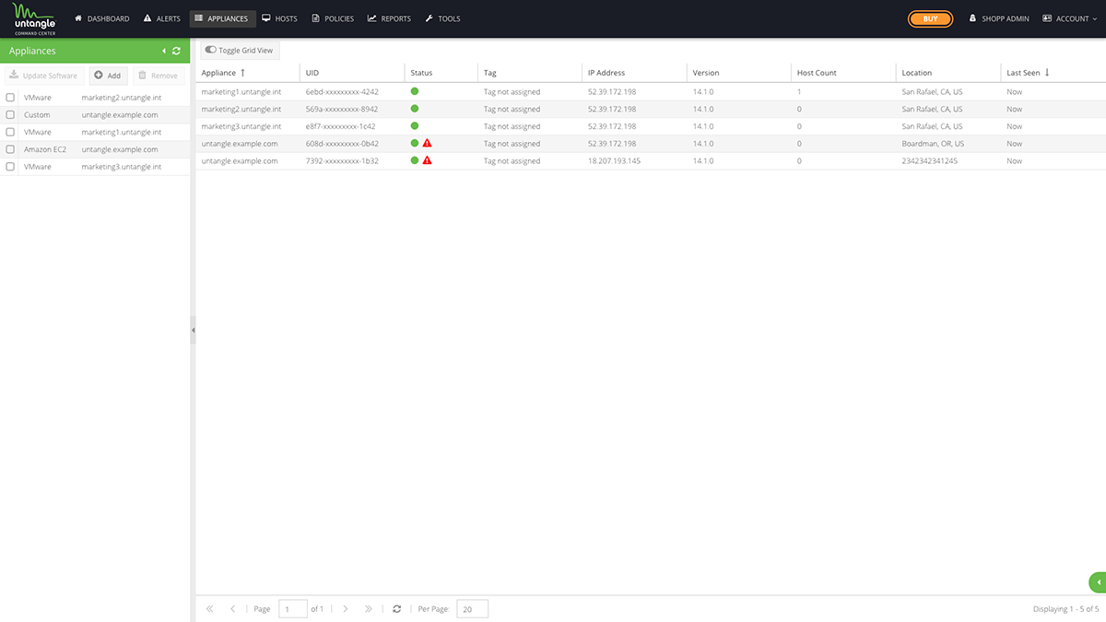The width and height of the screenshot is (1106, 622).
Task: Click the Add appliance button
Action: [x=108, y=76]
